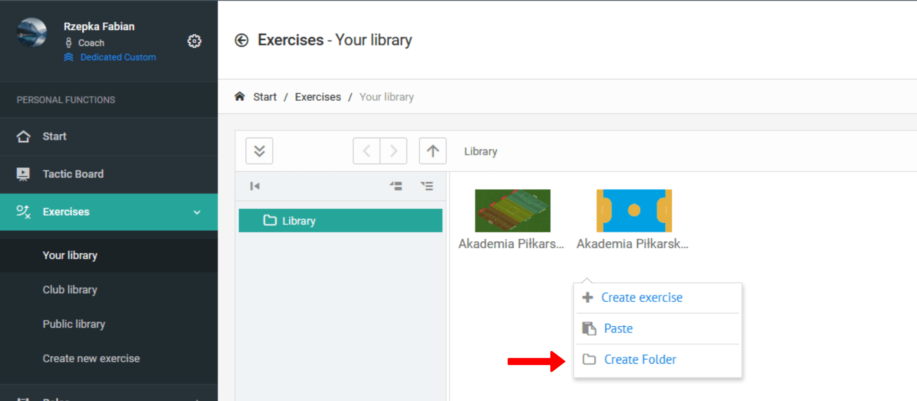Click the user profile avatar picture

point(32,33)
